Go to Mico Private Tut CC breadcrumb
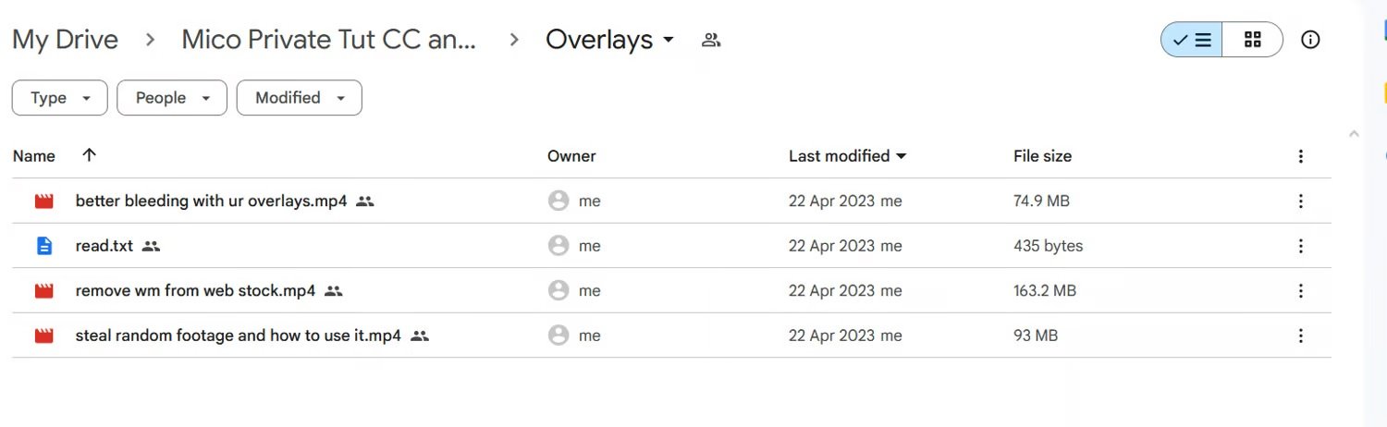Screen dimensions: 1387x427 [x=328, y=40]
